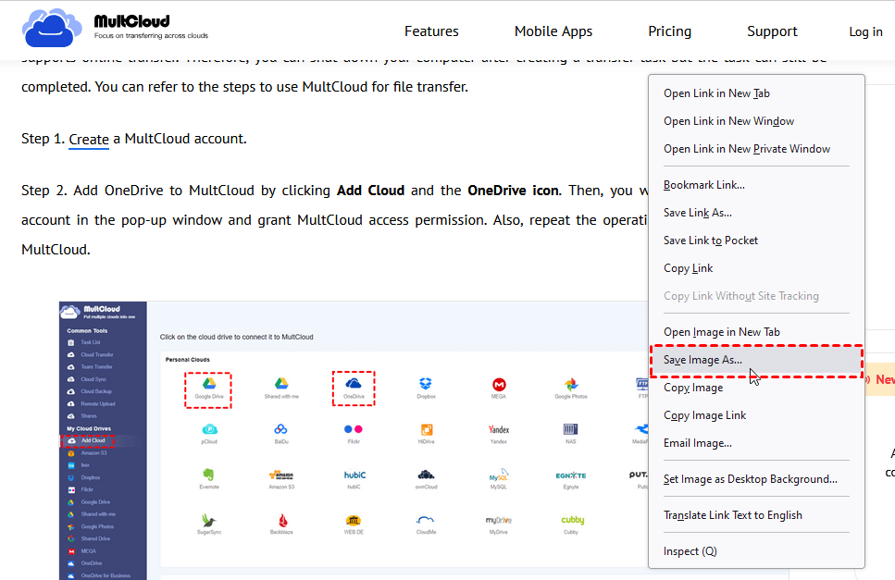Select Translate Link Text to English
895x580 pixels.
(756, 515)
